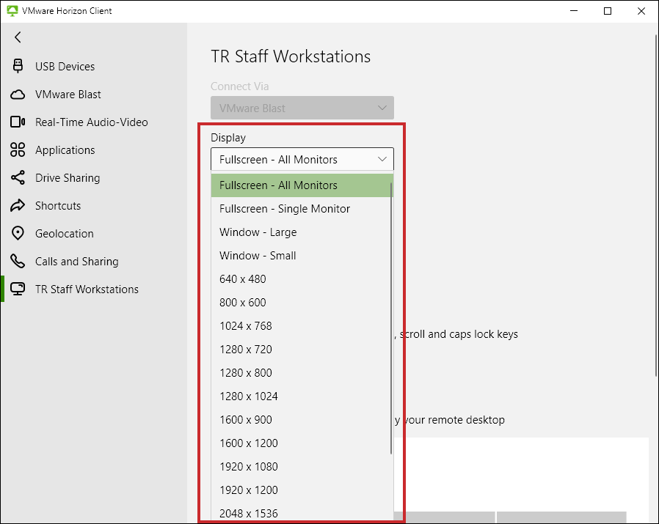Choose 1600 x 900 resolution
659x524 pixels.
point(301,420)
